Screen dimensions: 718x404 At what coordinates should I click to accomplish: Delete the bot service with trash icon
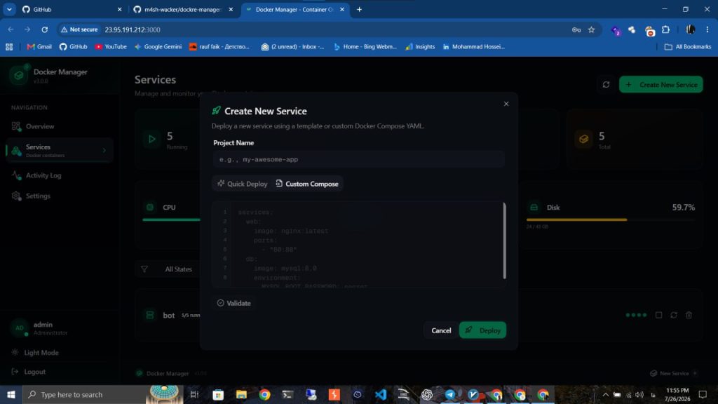tap(689, 315)
